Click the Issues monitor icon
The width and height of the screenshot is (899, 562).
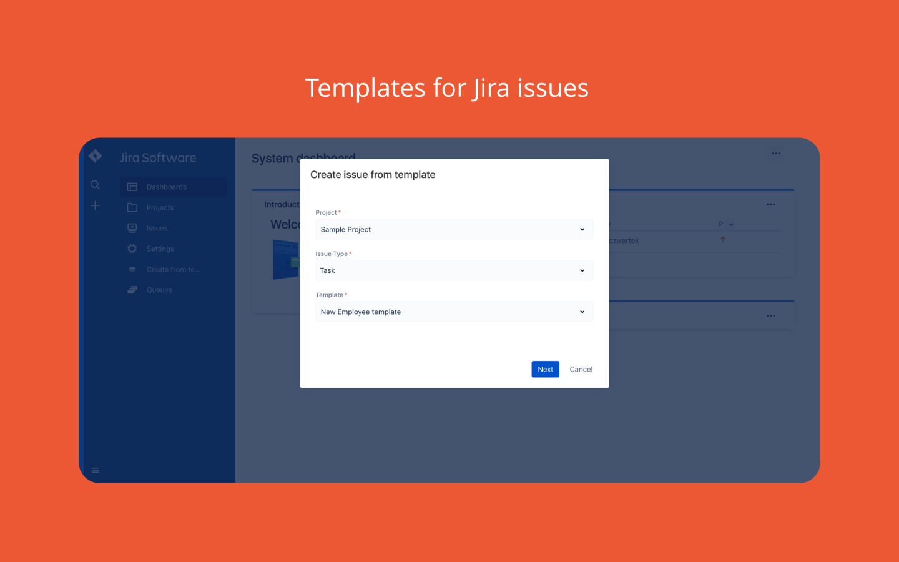(132, 228)
